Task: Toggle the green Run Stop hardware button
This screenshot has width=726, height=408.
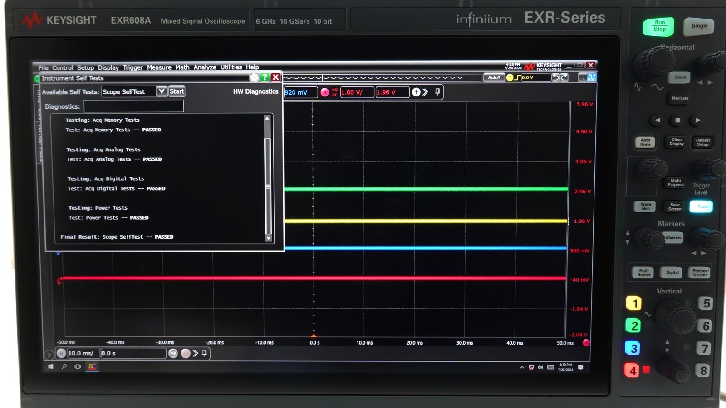Action: coord(659,26)
